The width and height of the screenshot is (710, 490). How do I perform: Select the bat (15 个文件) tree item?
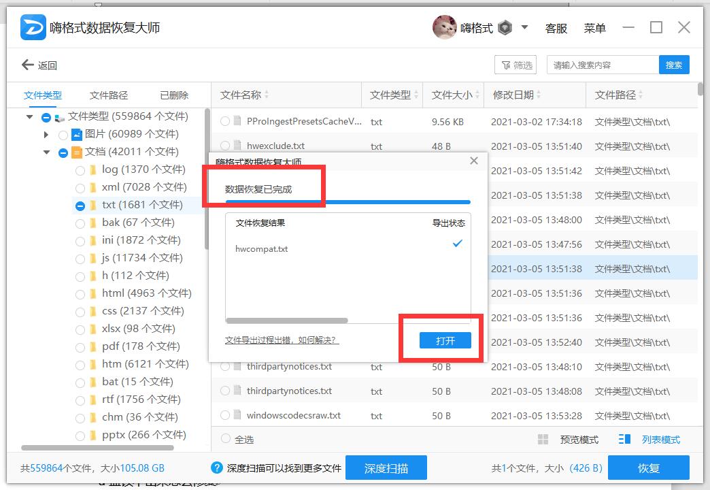point(137,382)
